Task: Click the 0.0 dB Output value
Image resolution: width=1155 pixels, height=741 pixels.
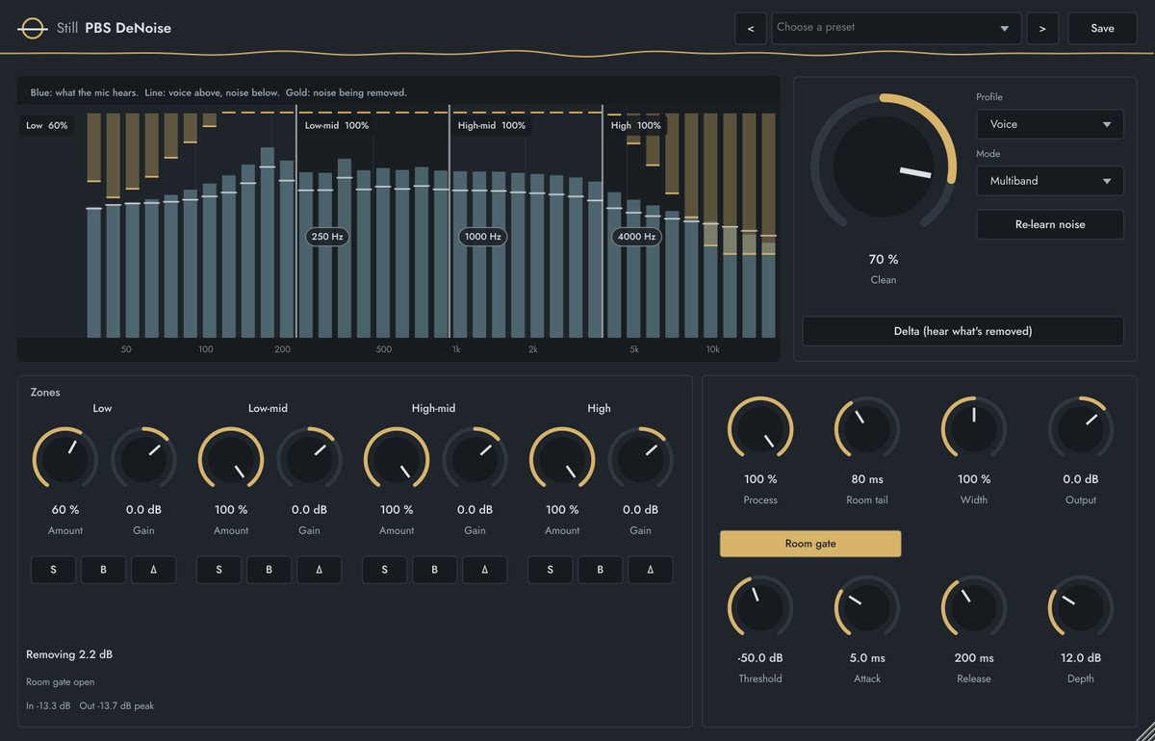Action: tap(1081, 479)
